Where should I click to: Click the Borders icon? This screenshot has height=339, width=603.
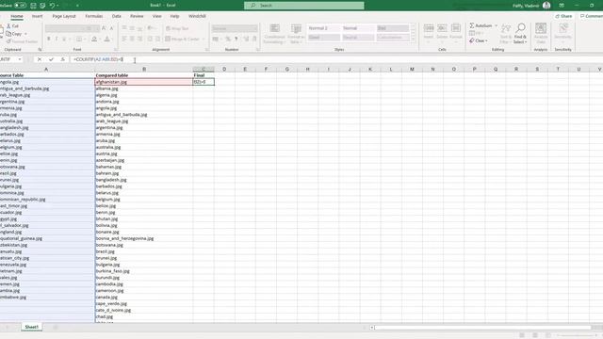pos(79,39)
